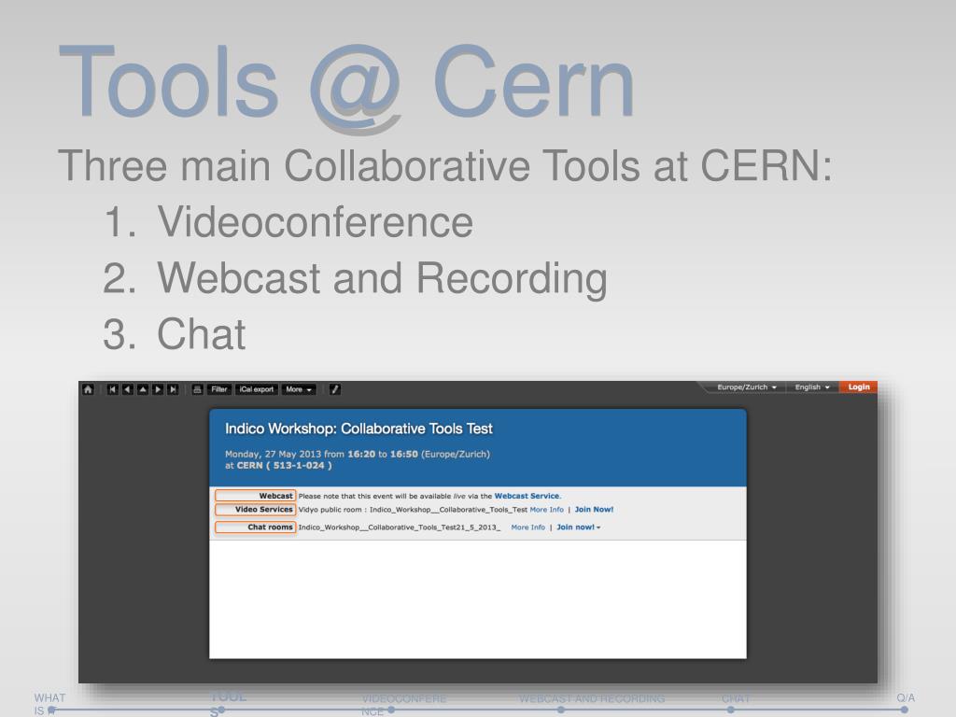This screenshot has height=717, width=956.
Task: Click the Video Services row label
Action: 256,510
